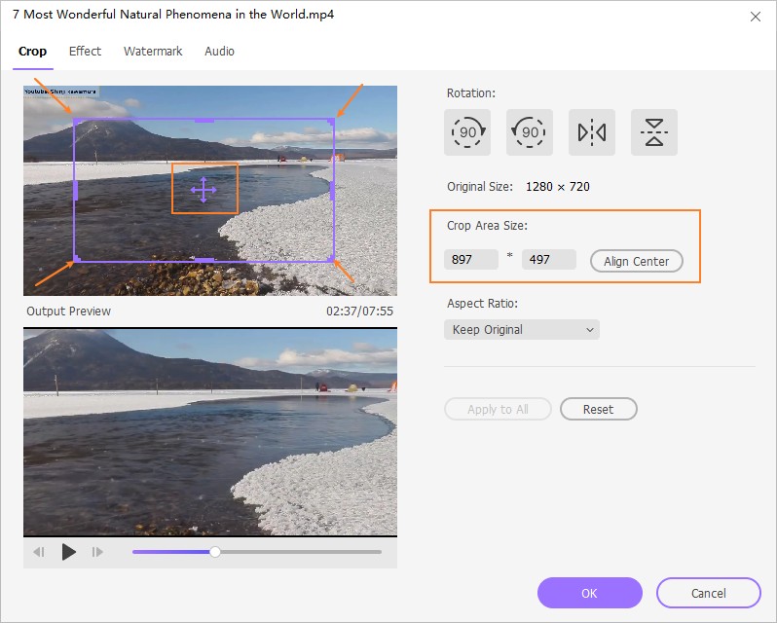Click the move crosshair in crop area

coord(203,189)
